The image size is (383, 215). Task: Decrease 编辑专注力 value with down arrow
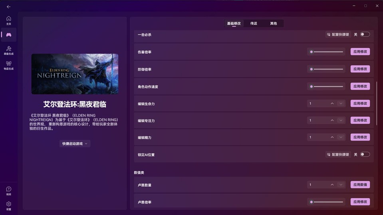(x=341, y=120)
